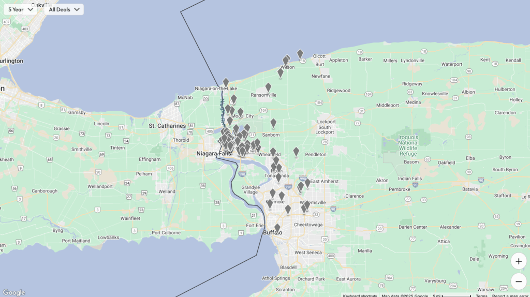Click the chevron beside All Deals

tap(77, 9)
